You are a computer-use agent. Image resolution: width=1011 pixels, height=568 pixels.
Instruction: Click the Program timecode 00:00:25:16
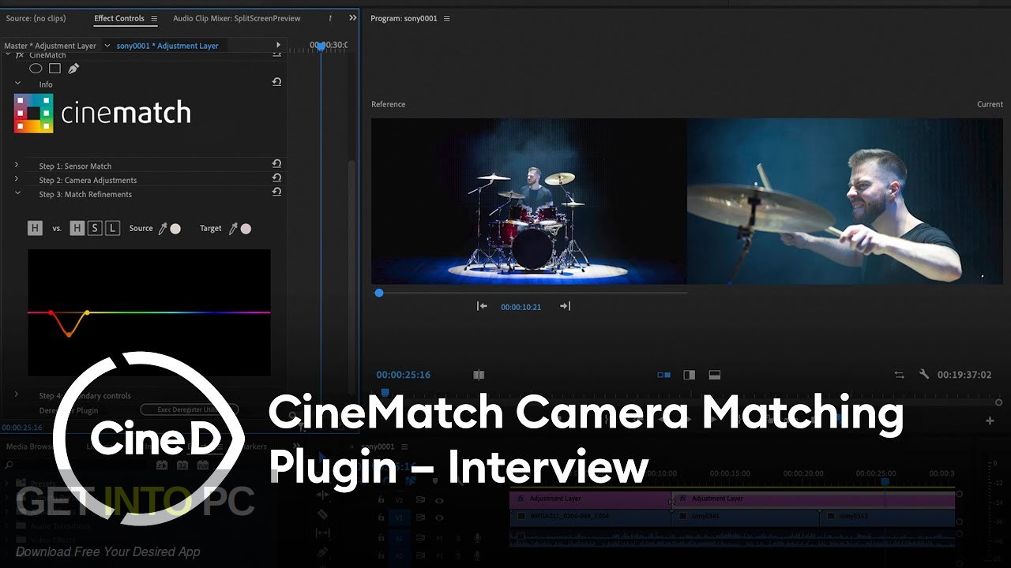pos(403,375)
